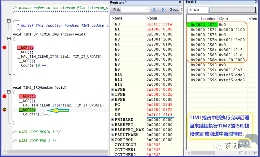The width and height of the screenshot is (260, 157).
Task: Click void TIM2_IRQHandler(void) declaration
Action: pyautogui.click(x=40, y=88)
